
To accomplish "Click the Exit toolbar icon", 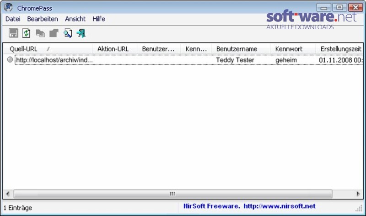I will [81, 33].
